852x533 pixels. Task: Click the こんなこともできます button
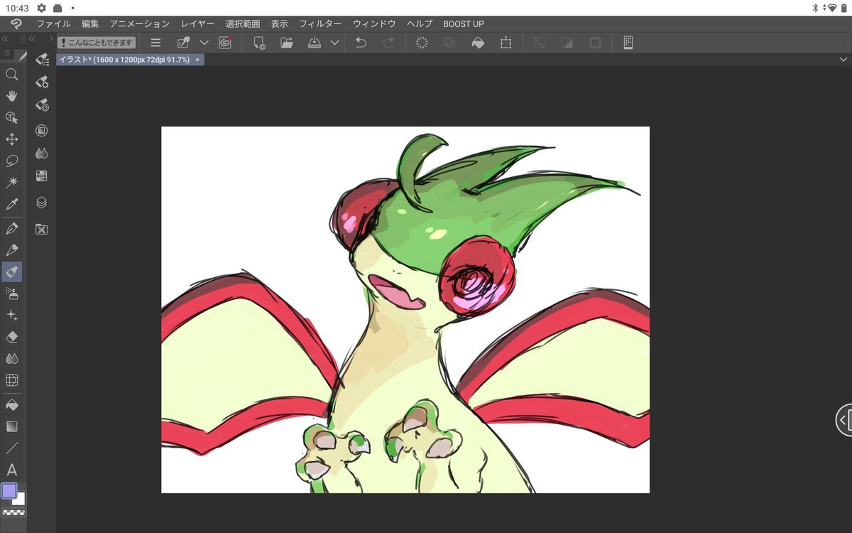coord(96,43)
